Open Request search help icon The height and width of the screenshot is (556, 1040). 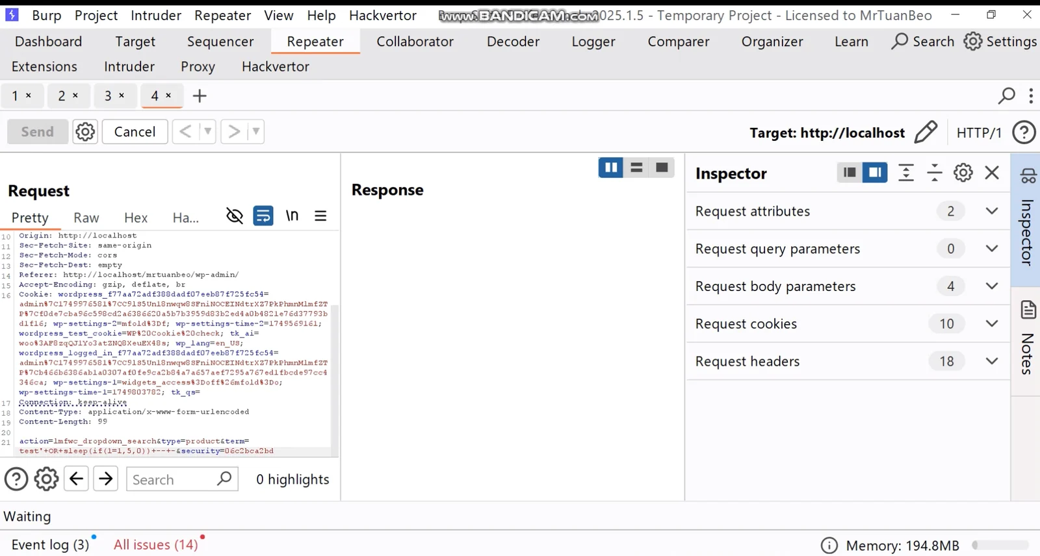(16, 479)
